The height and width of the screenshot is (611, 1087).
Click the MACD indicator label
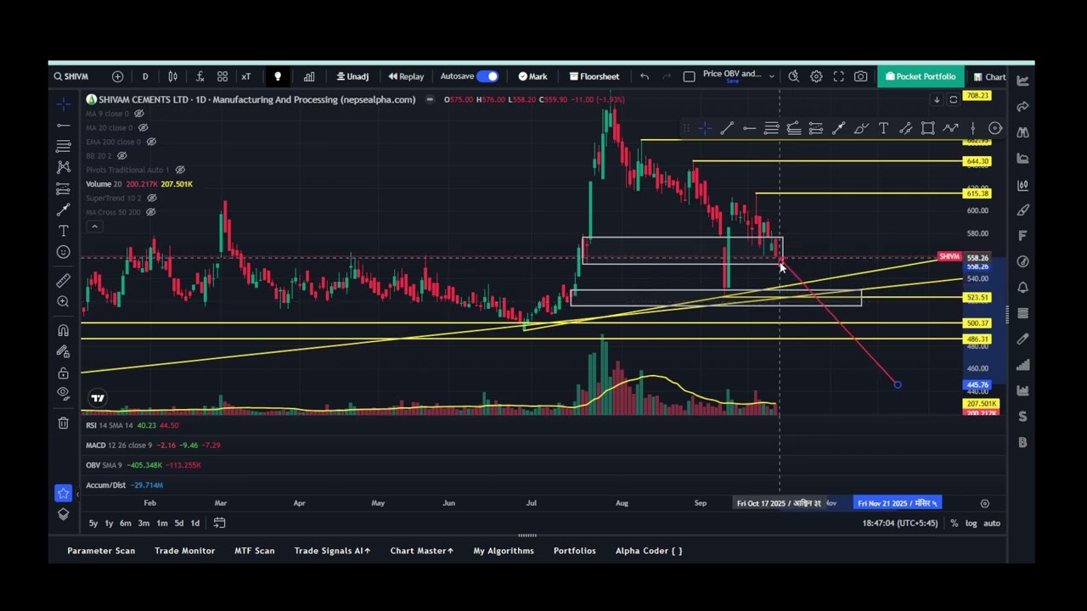(x=95, y=446)
